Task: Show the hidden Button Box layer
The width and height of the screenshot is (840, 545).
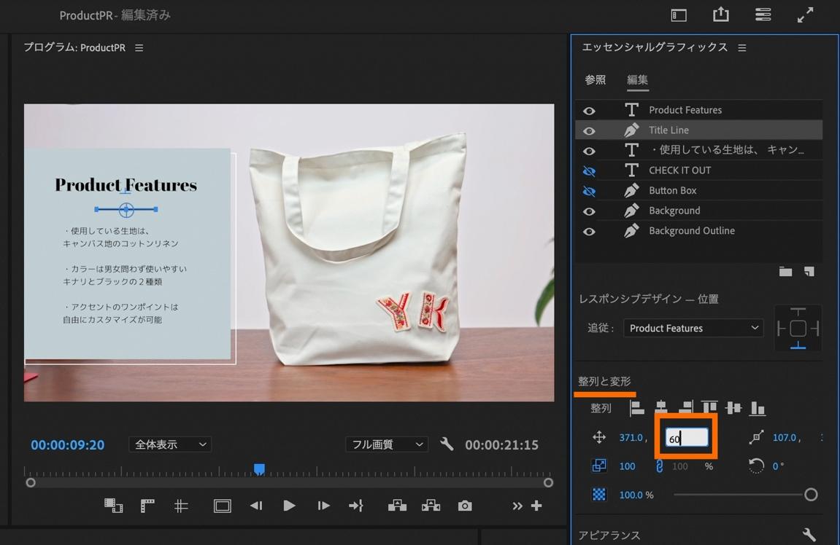Action: (x=589, y=191)
